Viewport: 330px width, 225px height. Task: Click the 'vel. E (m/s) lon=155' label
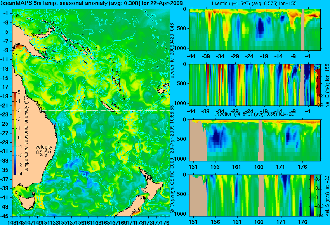coord(327,85)
